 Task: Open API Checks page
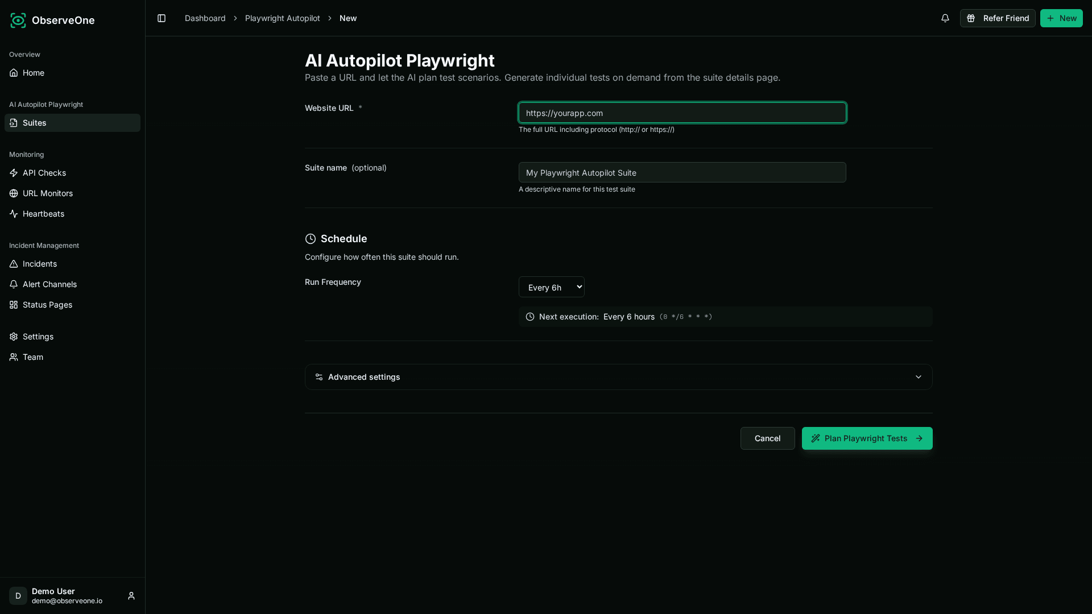(x=72, y=173)
